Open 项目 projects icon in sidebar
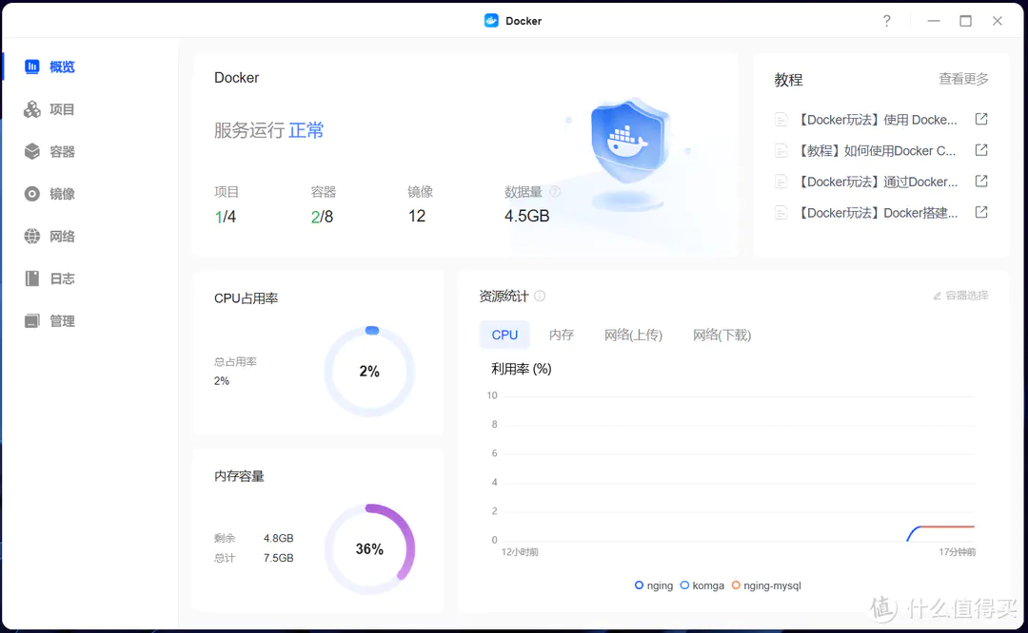Screen dimensions: 1028x633 tap(32, 109)
